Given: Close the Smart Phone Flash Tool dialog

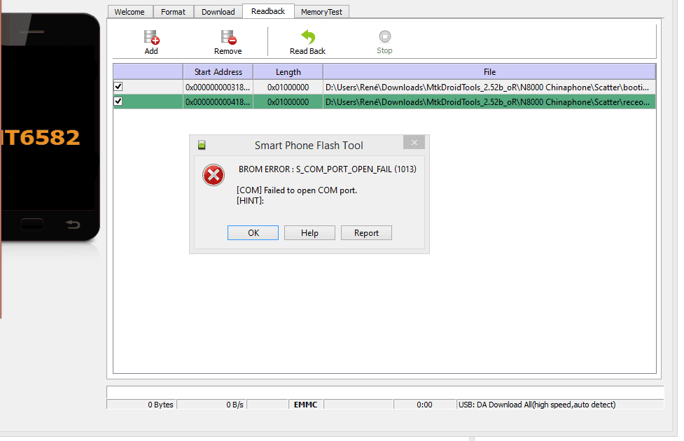Looking at the screenshot, I should (x=414, y=142).
